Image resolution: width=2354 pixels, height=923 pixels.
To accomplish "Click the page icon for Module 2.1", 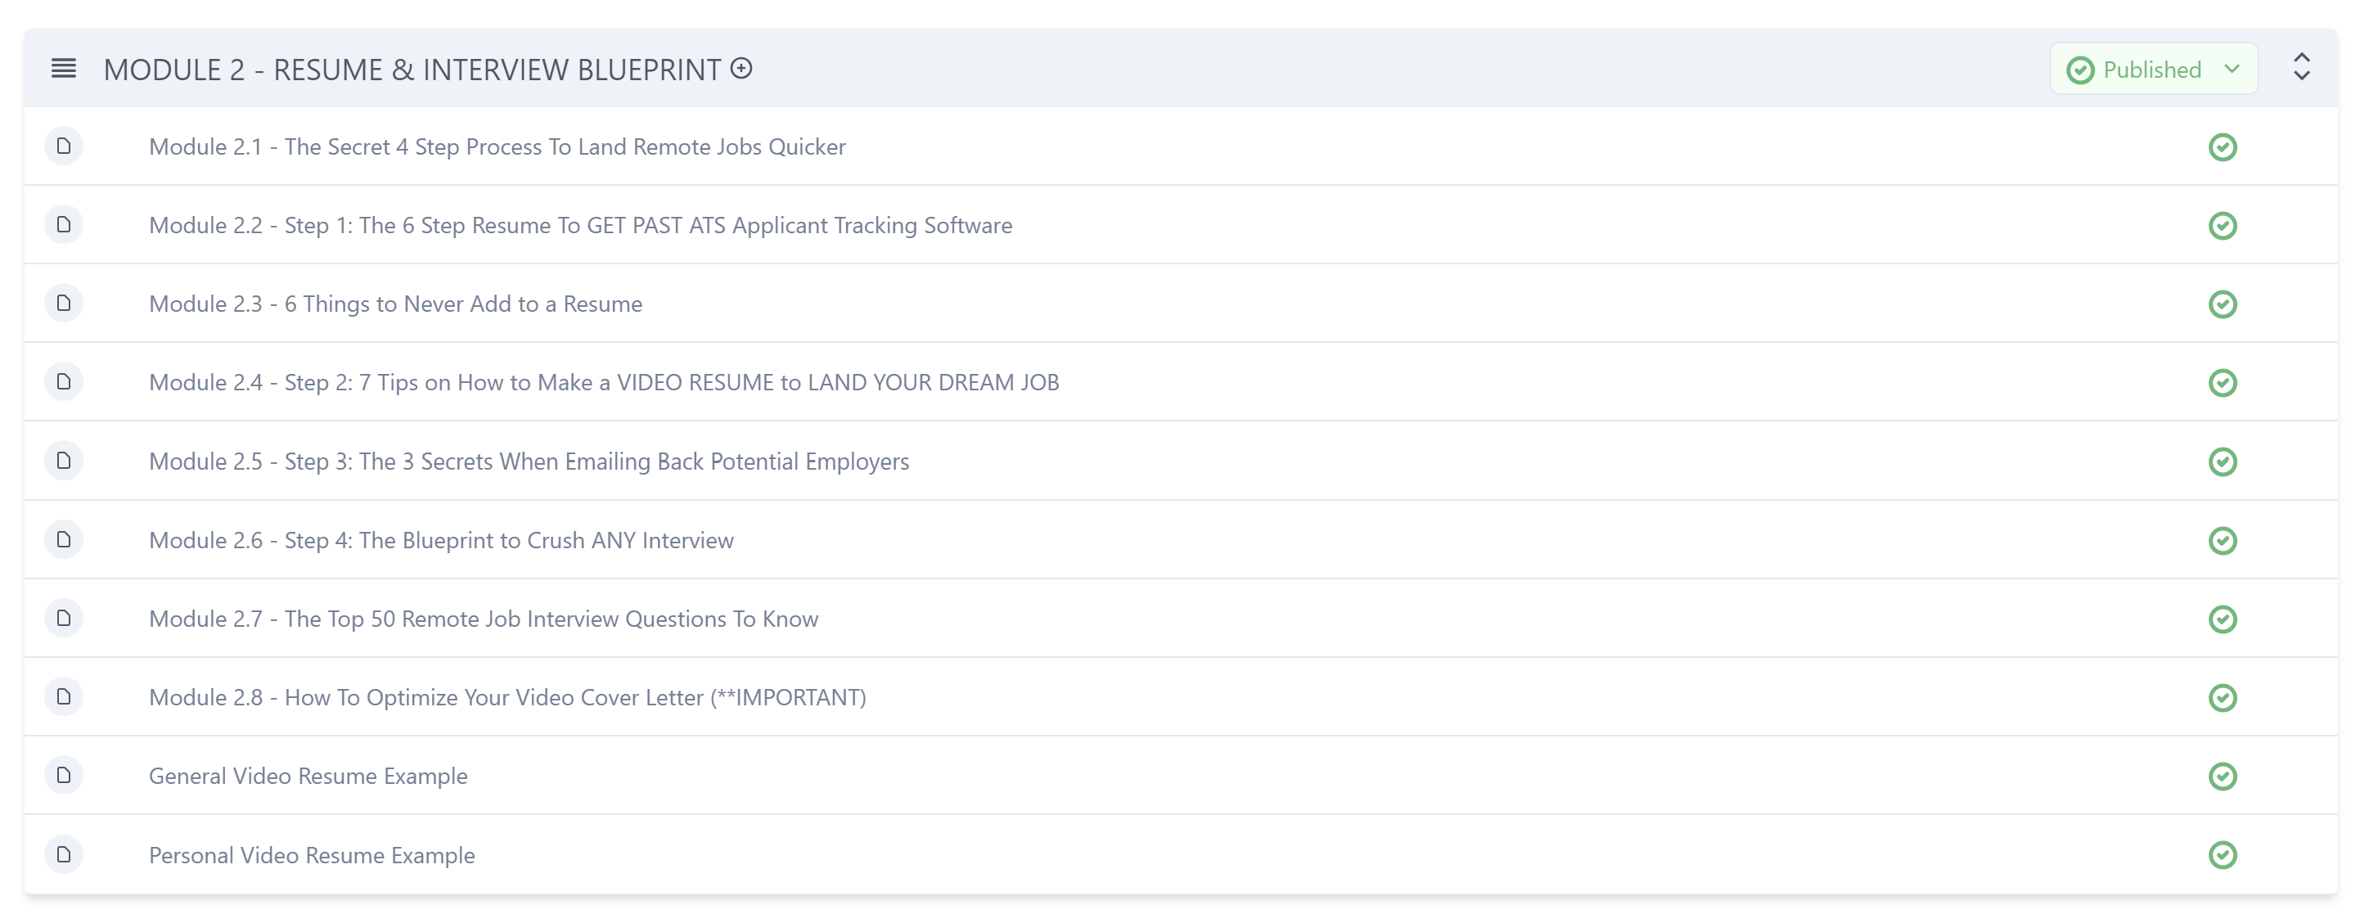I will click(x=64, y=146).
